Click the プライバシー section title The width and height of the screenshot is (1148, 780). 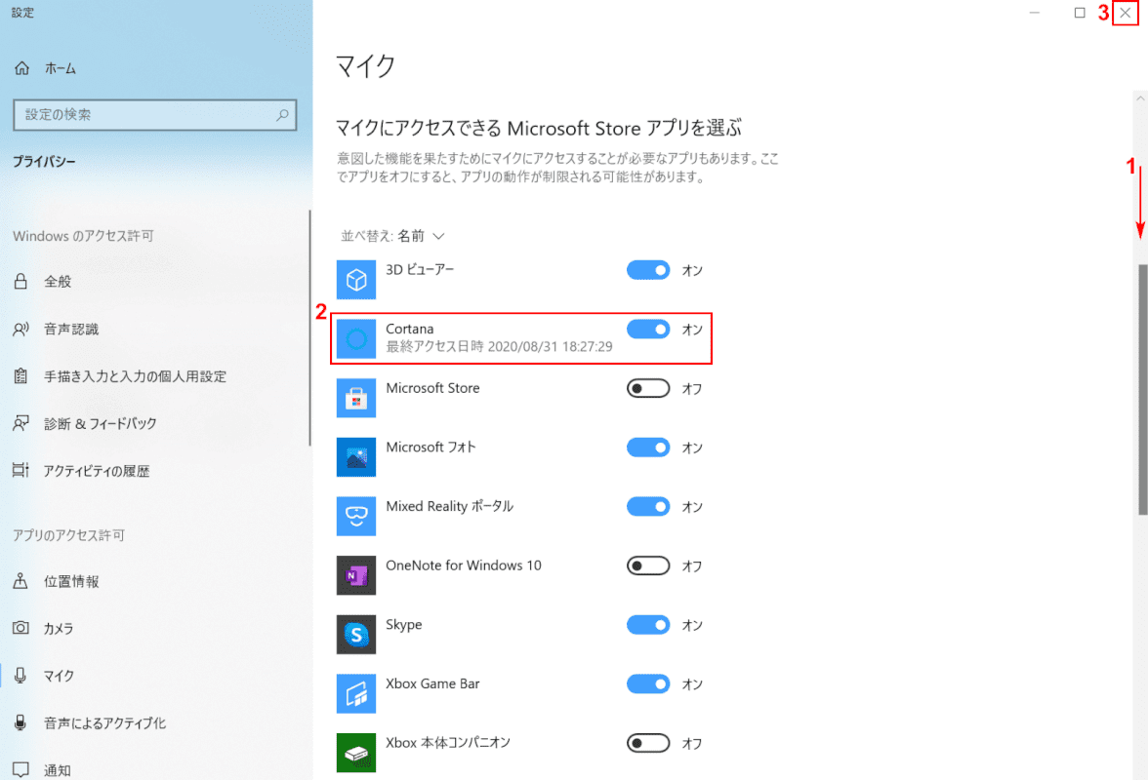pyautogui.click(x=44, y=162)
